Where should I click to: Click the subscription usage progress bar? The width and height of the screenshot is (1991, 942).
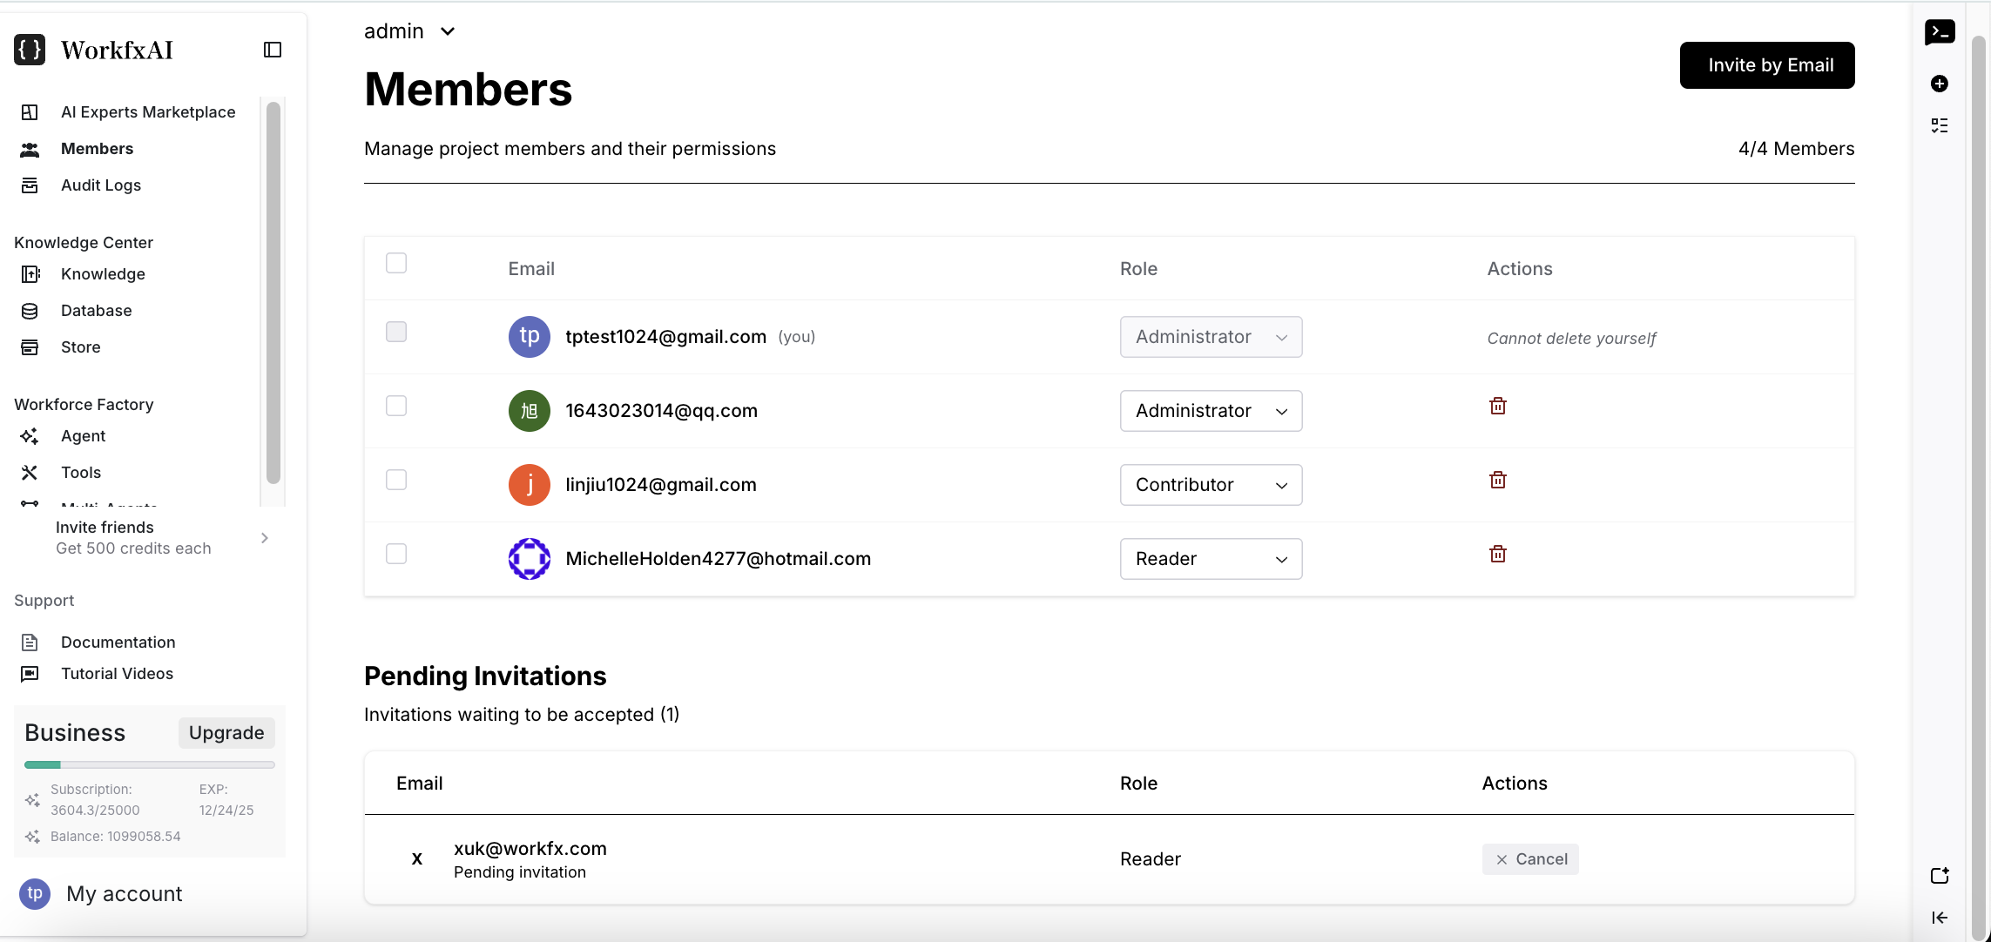click(x=150, y=765)
